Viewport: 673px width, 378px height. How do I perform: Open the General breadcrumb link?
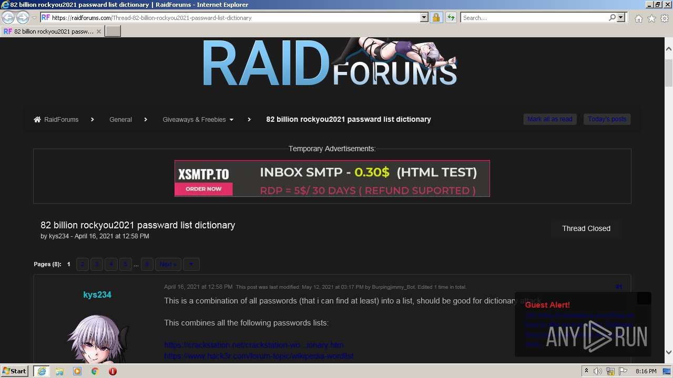tap(120, 120)
